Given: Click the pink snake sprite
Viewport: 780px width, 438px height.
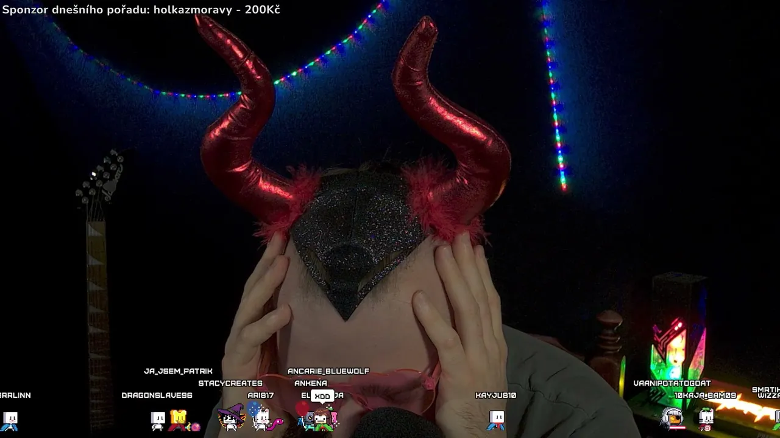Looking at the screenshot, I should pos(275,422).
